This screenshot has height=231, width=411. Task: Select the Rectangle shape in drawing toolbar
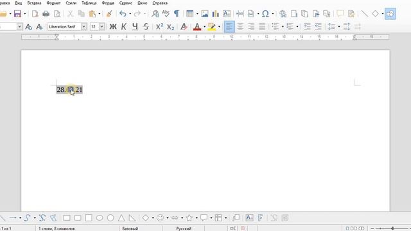(x=67, y=218)
